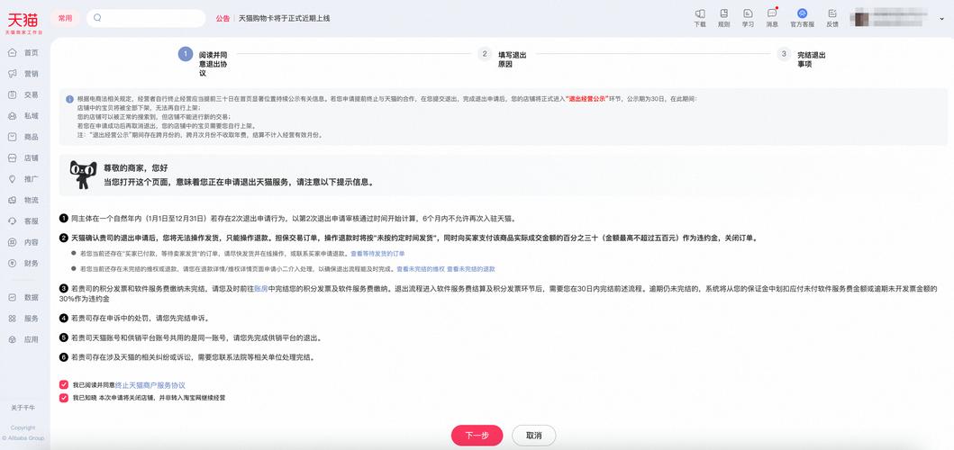Click the 下载 download icon in header
The image size is (954, 450).
tap(700, 13)
